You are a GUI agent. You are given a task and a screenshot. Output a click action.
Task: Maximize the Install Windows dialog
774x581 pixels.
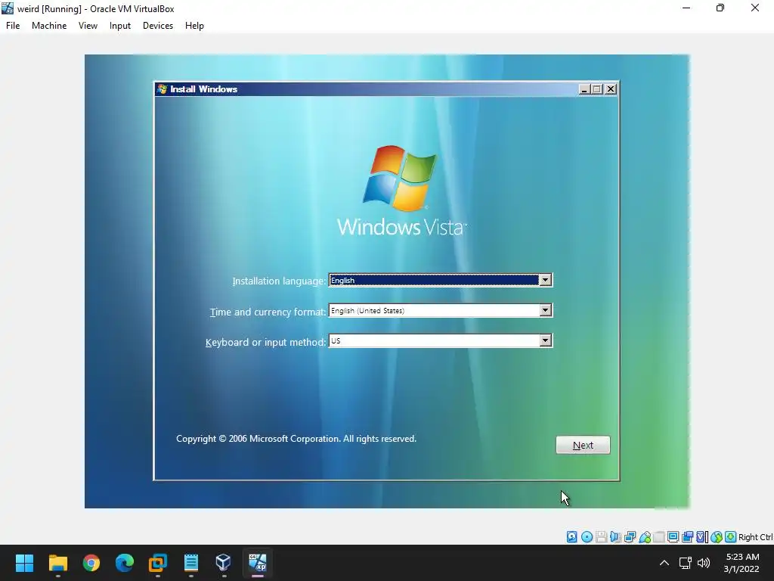(597, 89)
